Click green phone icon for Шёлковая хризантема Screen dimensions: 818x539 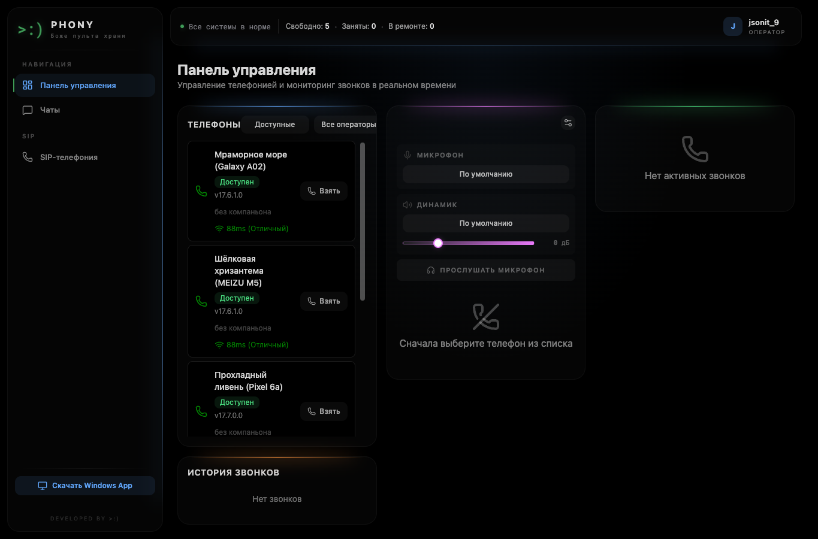pyautogui.click(x=201, y=301)
